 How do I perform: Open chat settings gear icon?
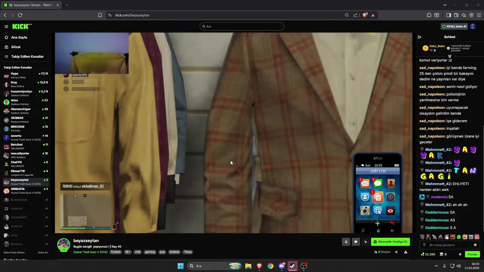pos(460,254)
